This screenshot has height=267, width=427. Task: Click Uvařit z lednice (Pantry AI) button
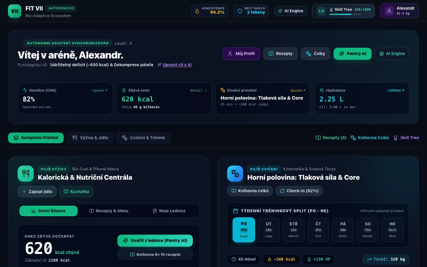pos(155,241)
